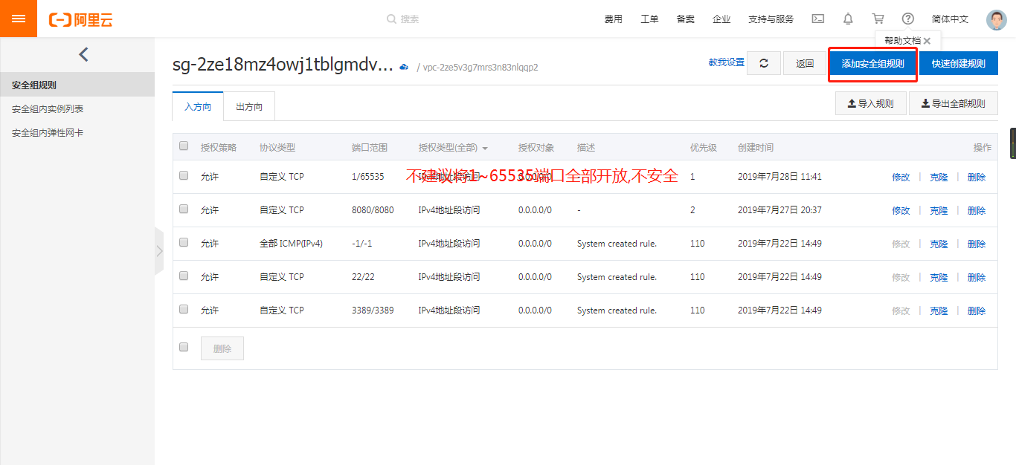Image resolution: width=1016 pixels, height=465 pixels.
Task: Tick the checkbox for the 3389/3389 rule
Action: point(184,309)
